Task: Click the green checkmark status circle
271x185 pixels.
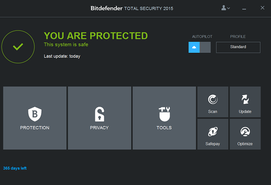Action: coord(18,47)
